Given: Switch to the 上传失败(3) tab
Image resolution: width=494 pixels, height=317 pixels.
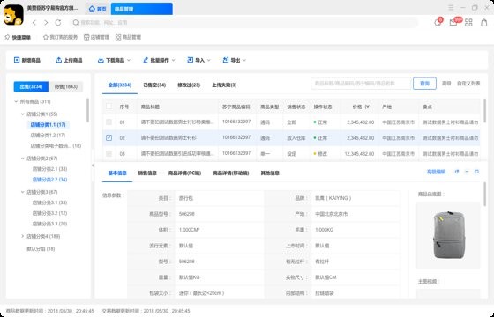Looking at the screenshot, I should coord(224,85).
